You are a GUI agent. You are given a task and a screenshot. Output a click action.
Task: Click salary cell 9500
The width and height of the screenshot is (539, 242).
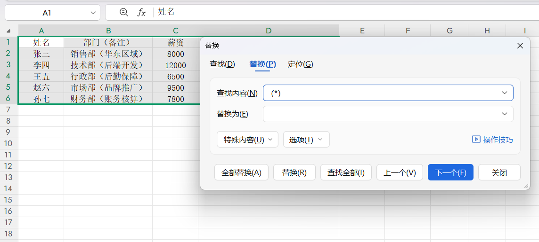(x=175, y=88)
